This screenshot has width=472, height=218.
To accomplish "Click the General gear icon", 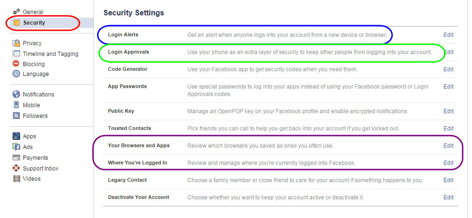I will [x=16, y=12].
